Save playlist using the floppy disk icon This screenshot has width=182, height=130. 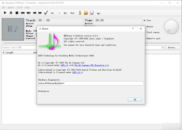click(x=92, y=13)
